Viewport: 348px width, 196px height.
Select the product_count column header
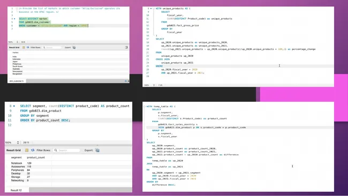click(36, 157)
